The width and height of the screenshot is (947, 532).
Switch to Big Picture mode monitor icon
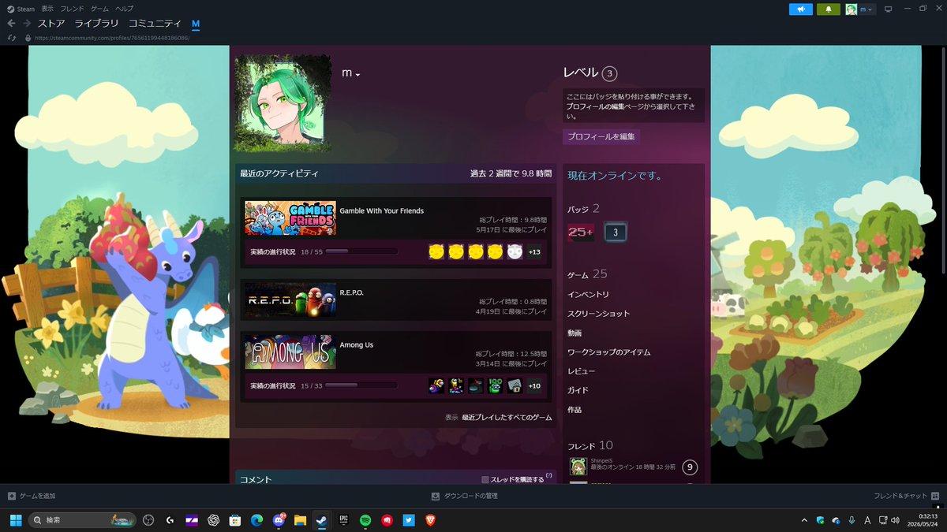tap(888, 9)
